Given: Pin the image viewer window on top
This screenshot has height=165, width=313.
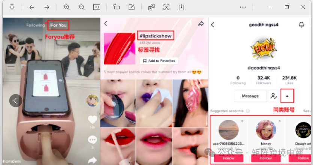Looking at the screenshot, I should coord(12,7).
